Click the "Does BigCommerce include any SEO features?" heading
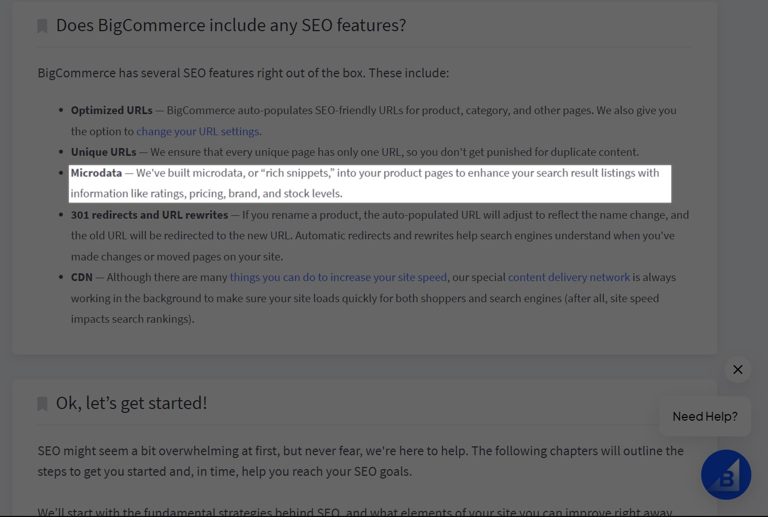Viewport: 768px width, 517px height. (x=231, y=26)
